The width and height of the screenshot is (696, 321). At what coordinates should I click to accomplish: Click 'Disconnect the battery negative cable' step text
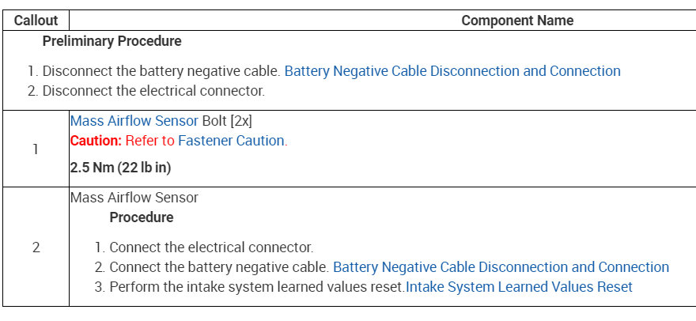click(161, 71)
